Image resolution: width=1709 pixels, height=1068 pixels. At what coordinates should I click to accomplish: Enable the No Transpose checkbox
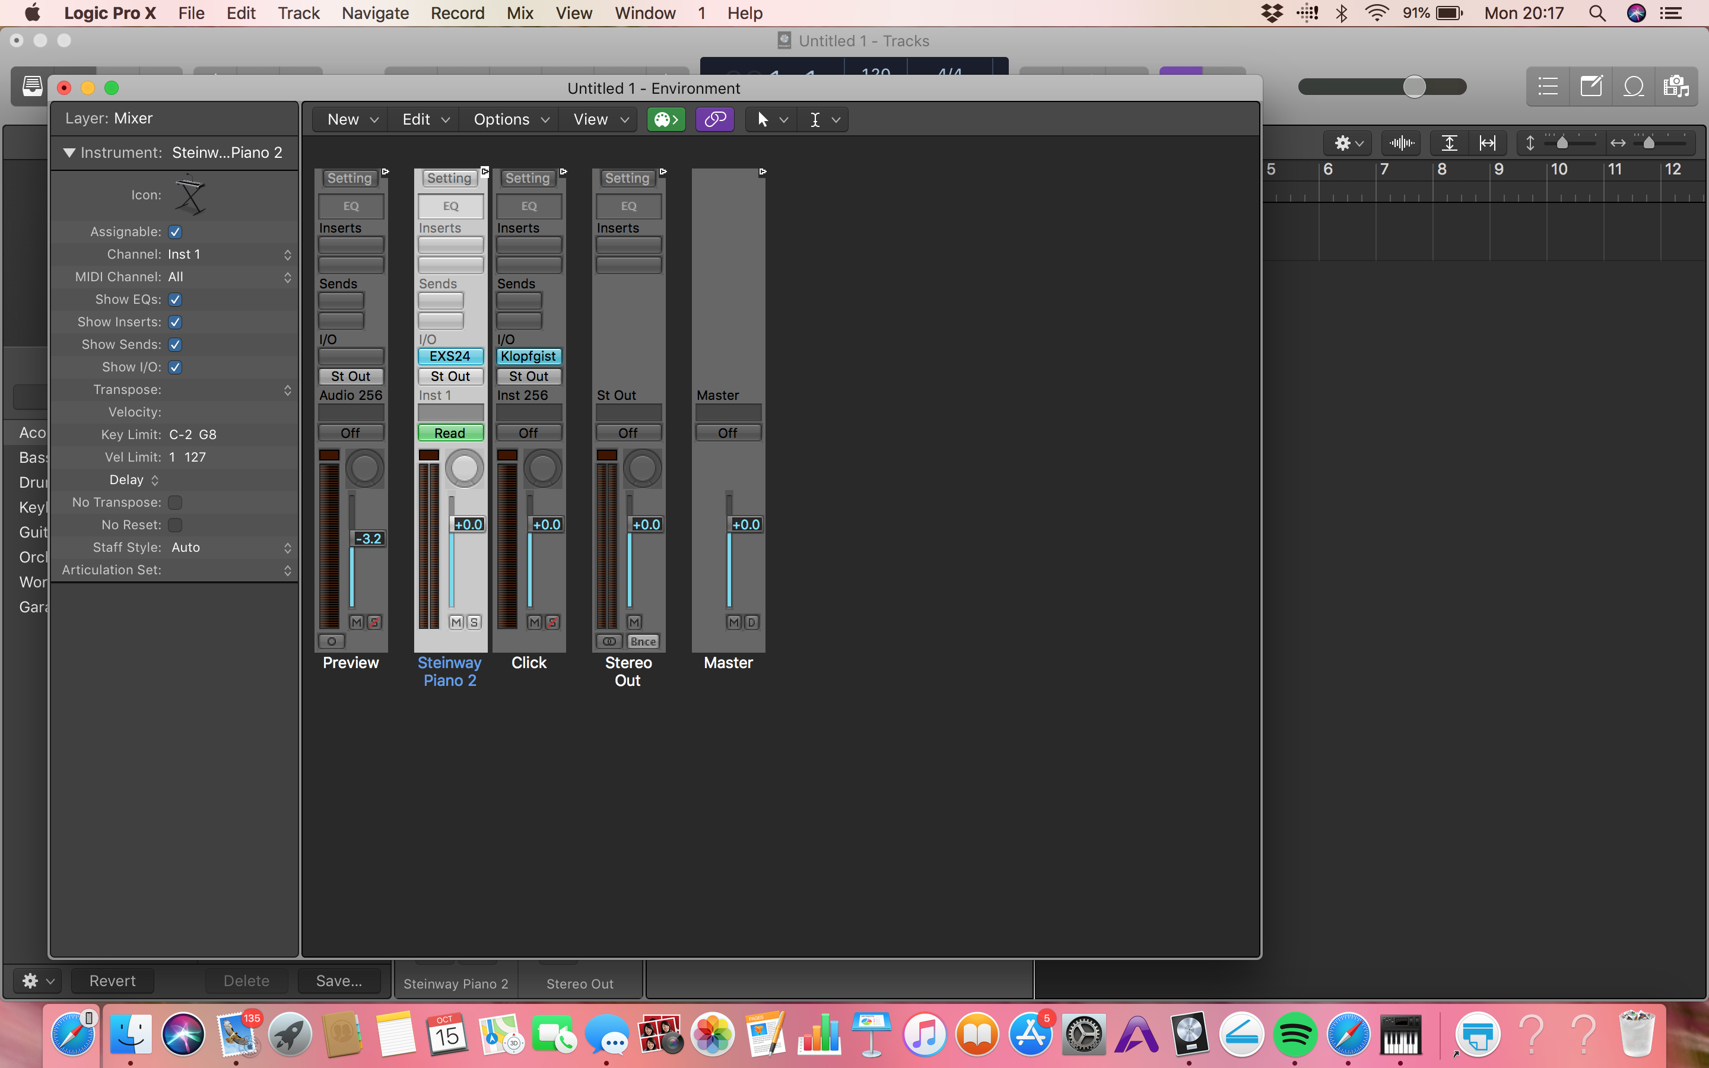tap(175, 502)
